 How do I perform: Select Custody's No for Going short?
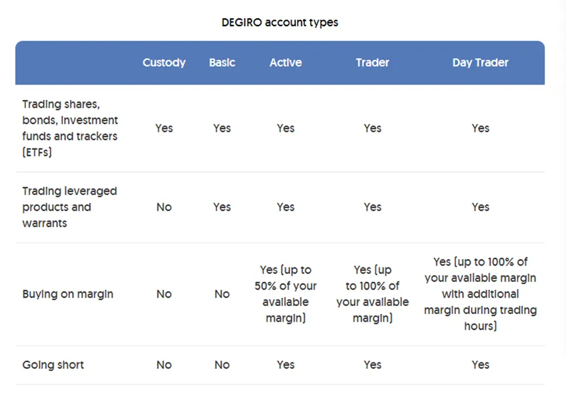[x=164, y=365]
